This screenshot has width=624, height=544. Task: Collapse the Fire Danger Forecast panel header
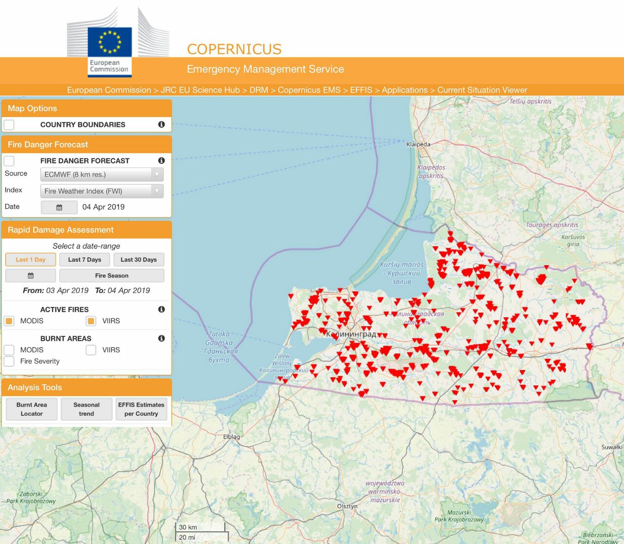pos(87,144)
